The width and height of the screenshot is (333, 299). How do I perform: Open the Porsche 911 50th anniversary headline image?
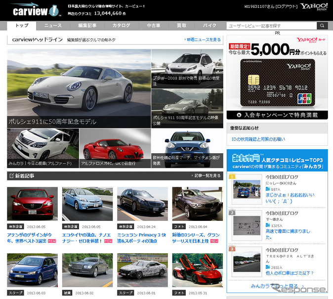[79, 88]
